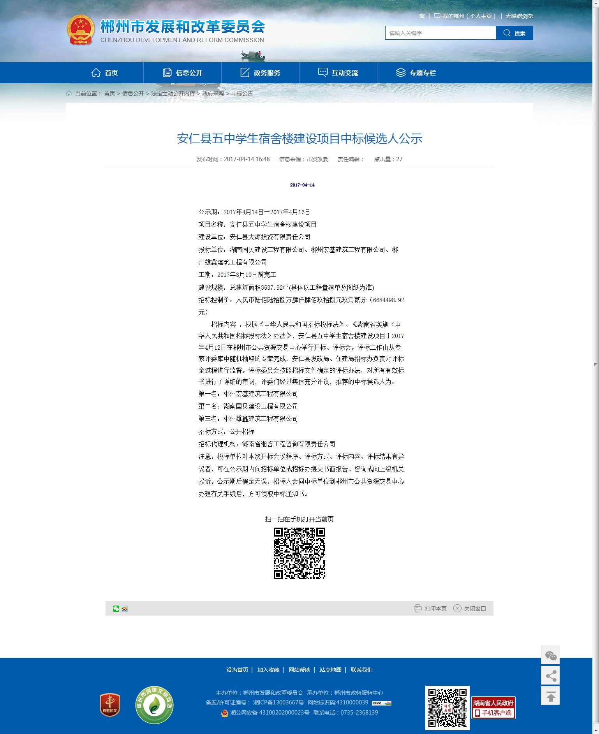Screen dimensions: 599x734
Task: Open 信息公开 navigation menu item
Action: 183,73
